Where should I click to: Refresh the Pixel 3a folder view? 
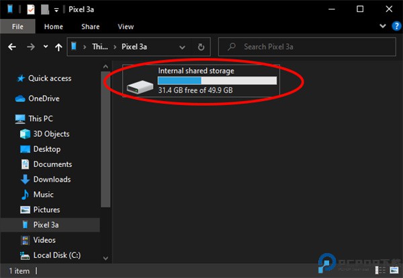click(x=201, y=47)
